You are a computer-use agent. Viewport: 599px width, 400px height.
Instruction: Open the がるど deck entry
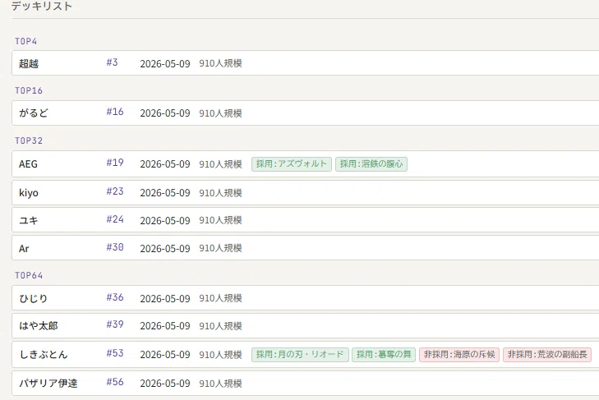pyautogui.click(x=306, y=113)
